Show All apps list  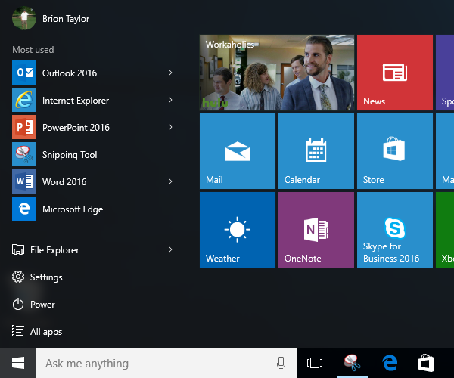coord(37,331)
